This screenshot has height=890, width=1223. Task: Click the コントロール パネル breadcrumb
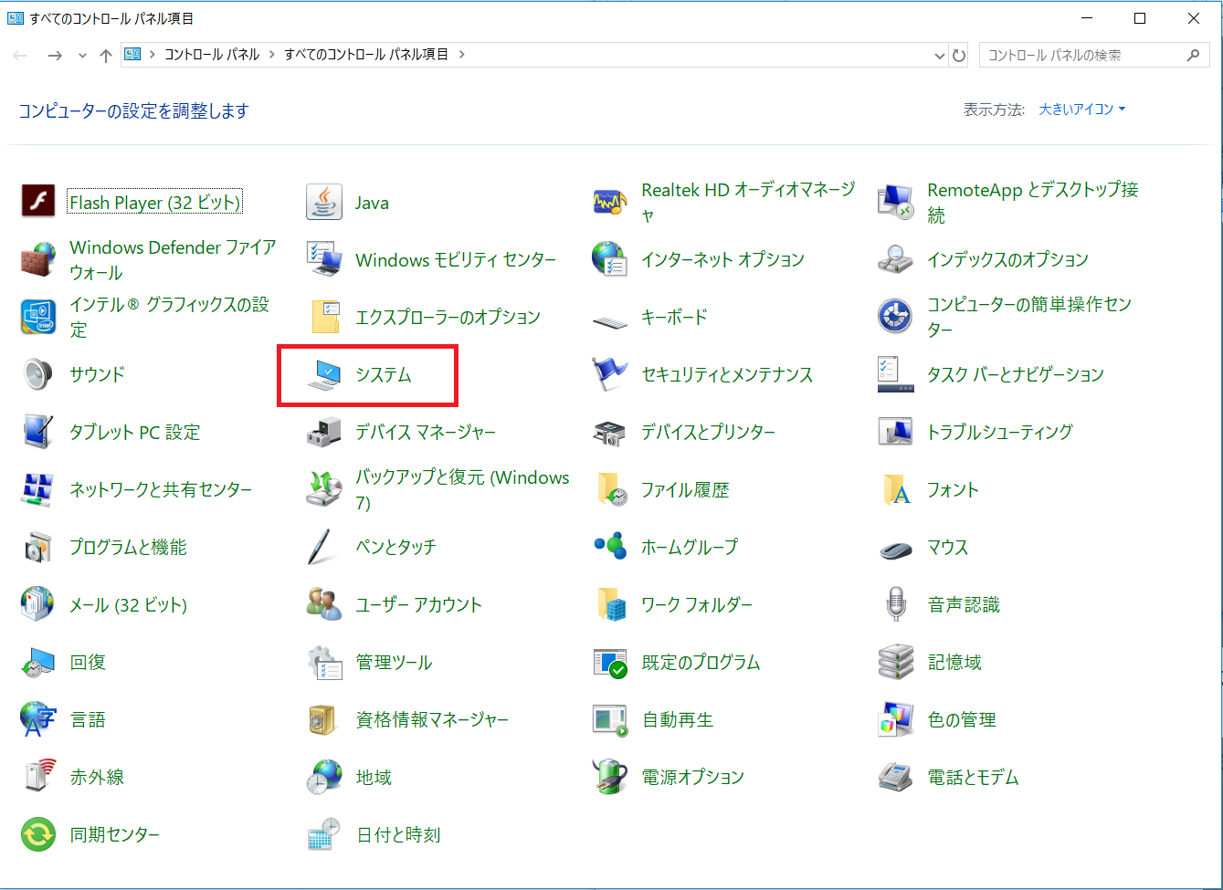click(x=212, y=55)
